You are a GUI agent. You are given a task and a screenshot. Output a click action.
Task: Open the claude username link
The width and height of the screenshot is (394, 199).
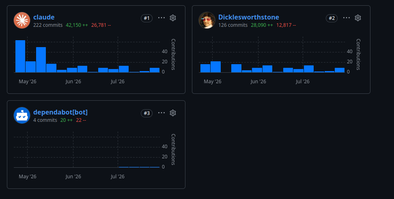pos(44,17)
